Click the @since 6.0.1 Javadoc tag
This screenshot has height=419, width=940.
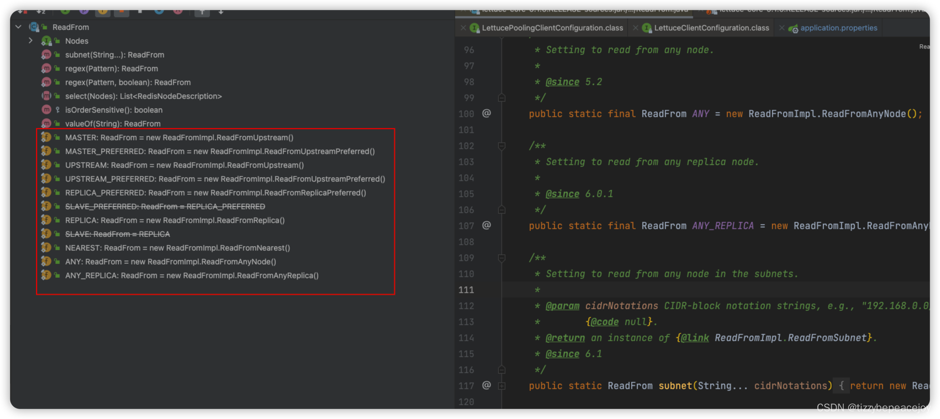(562, 194)
